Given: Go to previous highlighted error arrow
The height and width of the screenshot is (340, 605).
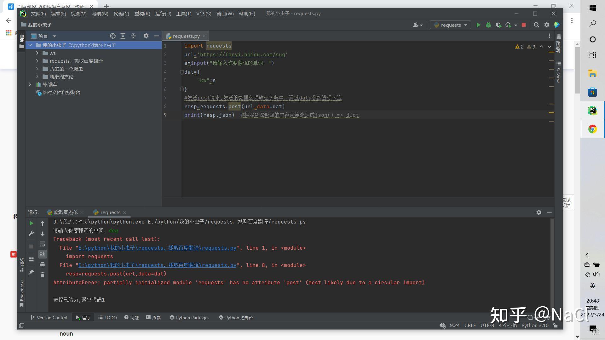Looking at the screenshot, I should [541, 47].
